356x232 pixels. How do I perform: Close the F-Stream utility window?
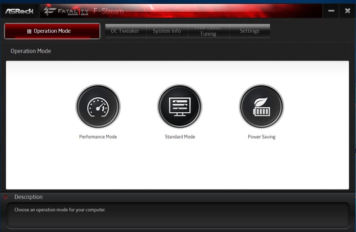[x=347, y=11]
